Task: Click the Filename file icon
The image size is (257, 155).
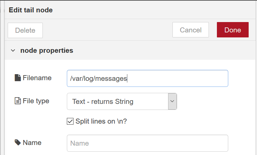Action: pos(18,77)
